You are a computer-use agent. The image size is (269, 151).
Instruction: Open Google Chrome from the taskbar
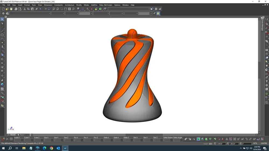pyautogui.click(x=51, y=148)
